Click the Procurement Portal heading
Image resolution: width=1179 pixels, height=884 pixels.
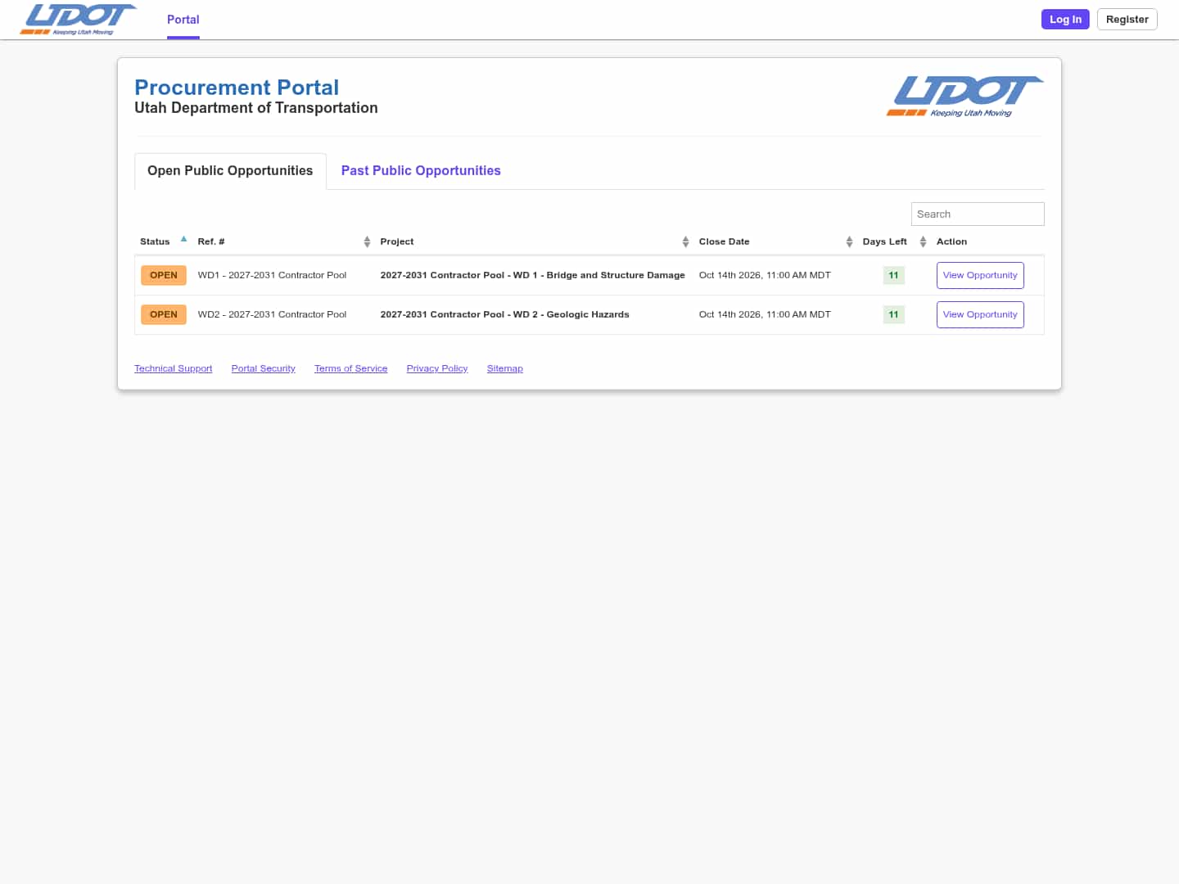[237, 88]
